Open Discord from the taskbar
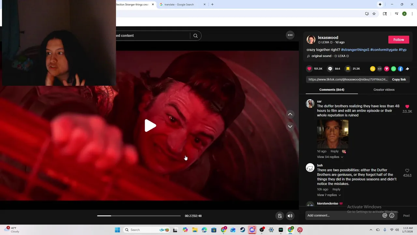The width and height of the screenshot is (417, 235). tap(252, 230)
